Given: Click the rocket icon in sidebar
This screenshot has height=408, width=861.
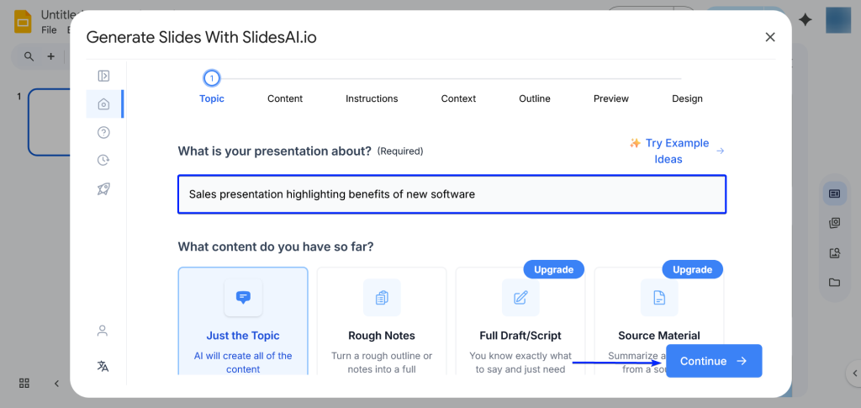Looking at the screenshot, I should 103,189.
